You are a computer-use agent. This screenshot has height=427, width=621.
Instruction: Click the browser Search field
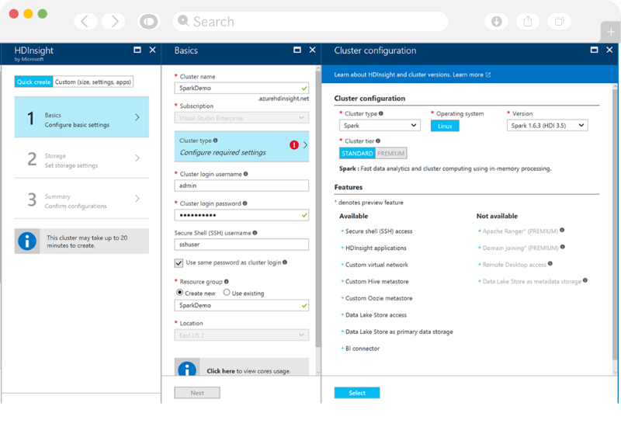[310, 22]
